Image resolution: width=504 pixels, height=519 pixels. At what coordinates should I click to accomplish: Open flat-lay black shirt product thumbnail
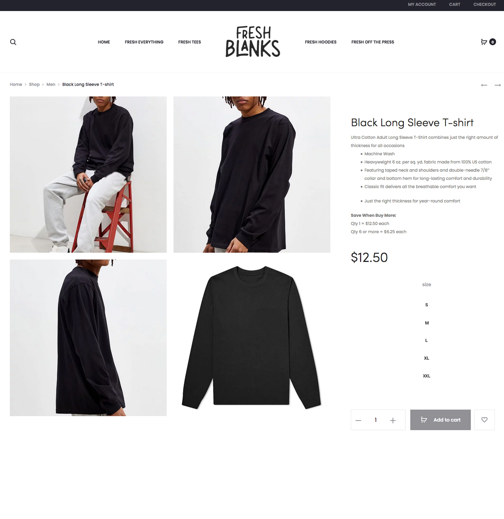point(252,338)
